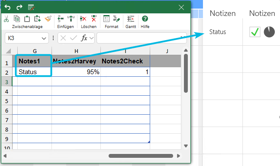Image resolution: width=280 pixels, height=166 pixels.
Task: Select column H header
Action: (x=76, y=51)
